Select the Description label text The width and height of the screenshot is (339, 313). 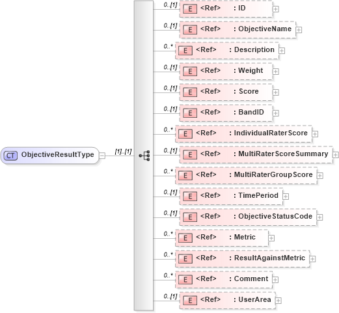tap(254, 49)
